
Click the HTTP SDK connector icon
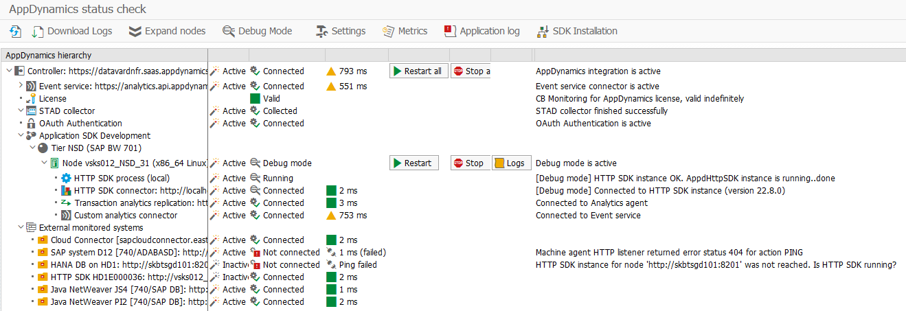(x=67, y=190)
